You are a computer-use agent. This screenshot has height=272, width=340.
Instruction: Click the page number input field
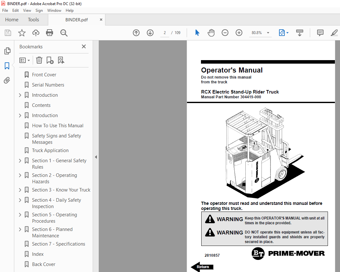tap(164, 33)
